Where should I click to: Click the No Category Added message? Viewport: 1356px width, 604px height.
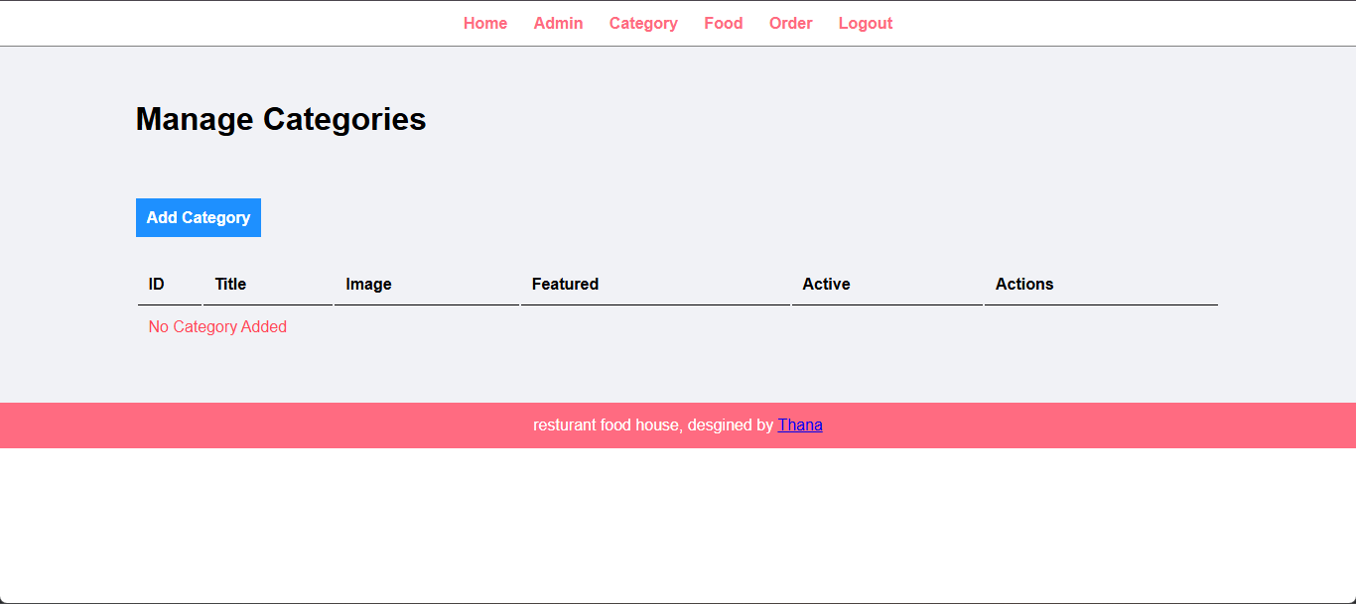point(217,327)
